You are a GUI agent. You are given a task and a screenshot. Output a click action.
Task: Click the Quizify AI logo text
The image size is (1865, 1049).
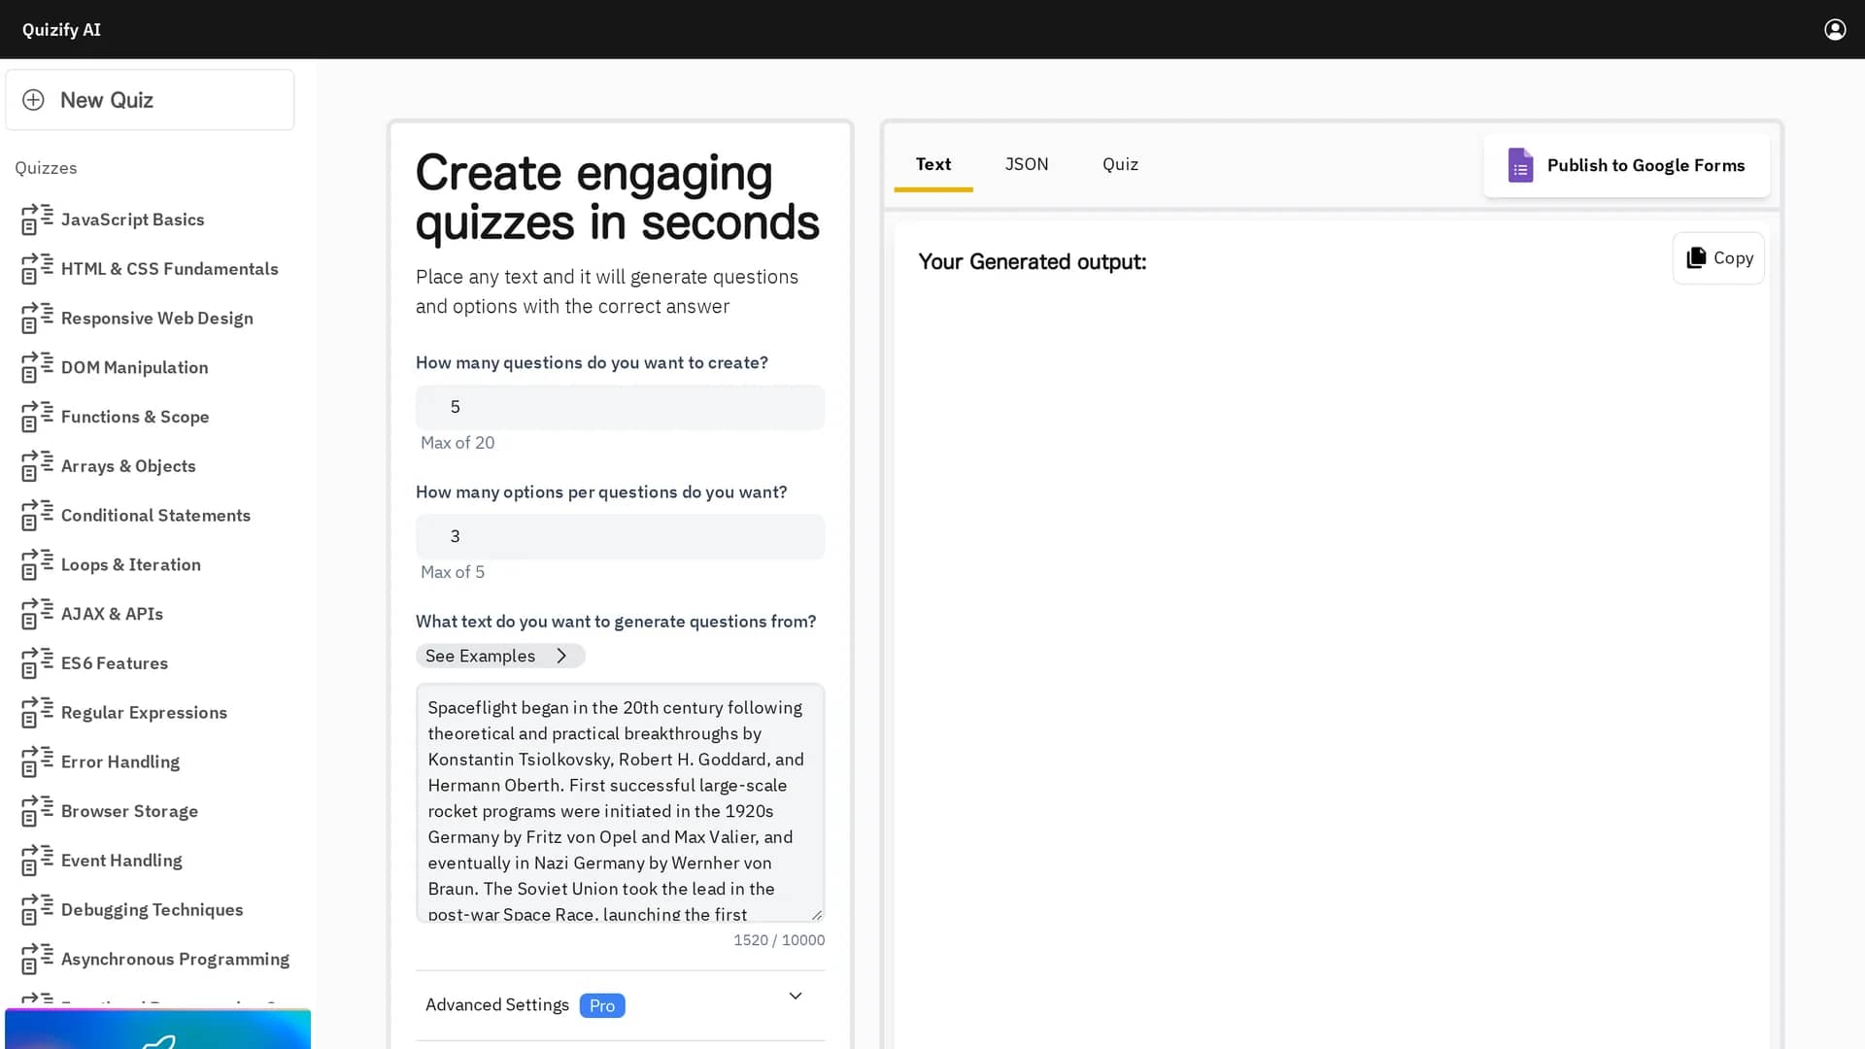pyautogui.click(x=61, y=29)
